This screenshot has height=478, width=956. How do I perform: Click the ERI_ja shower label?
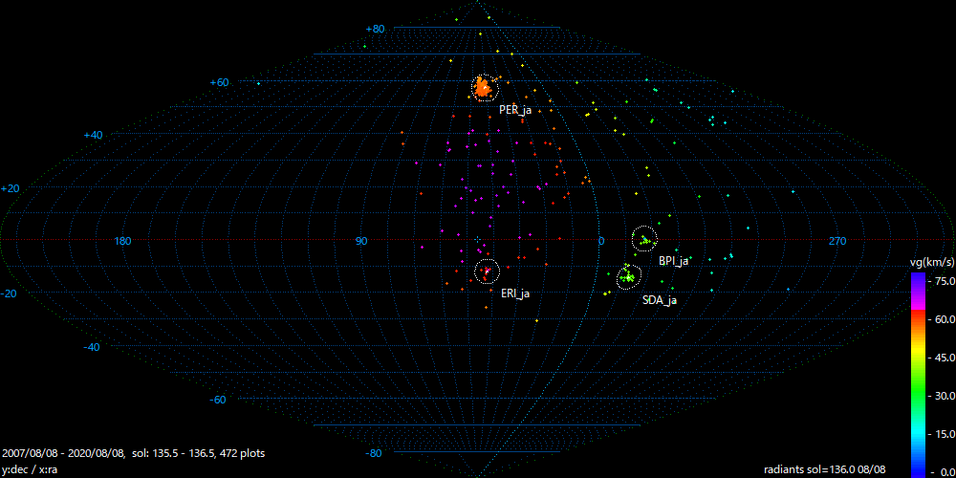click(515, 293)
